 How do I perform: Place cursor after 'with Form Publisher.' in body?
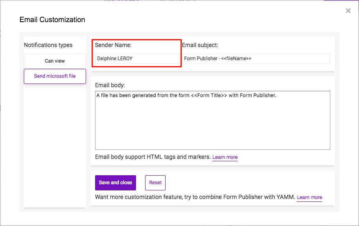coord(277,95)
